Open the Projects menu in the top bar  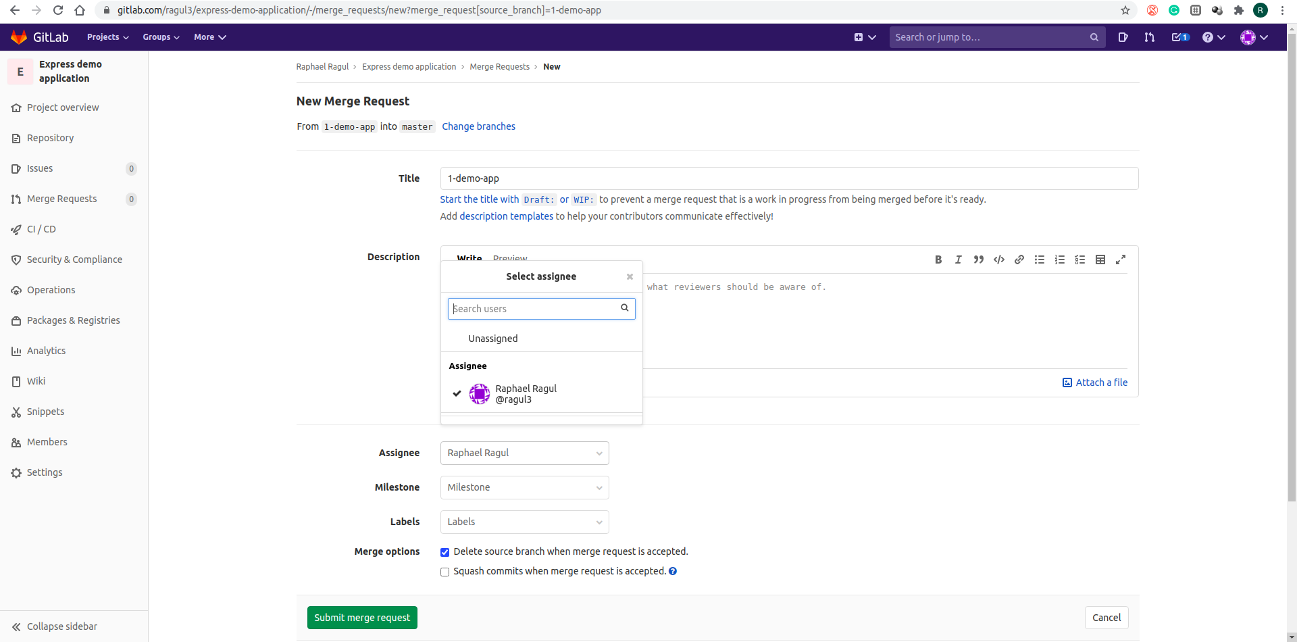[107, 37]
